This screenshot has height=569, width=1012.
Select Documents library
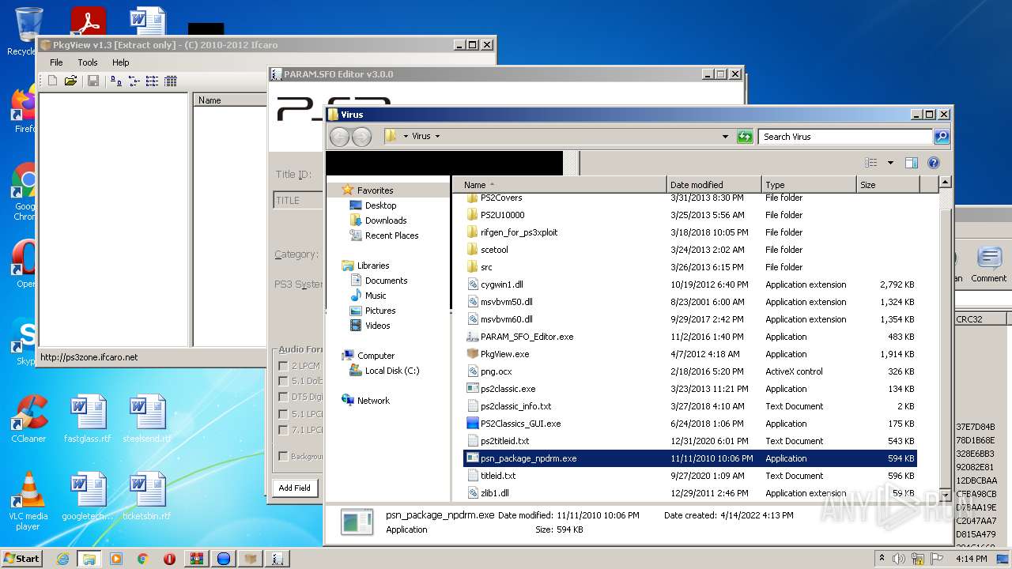point(386,281)
